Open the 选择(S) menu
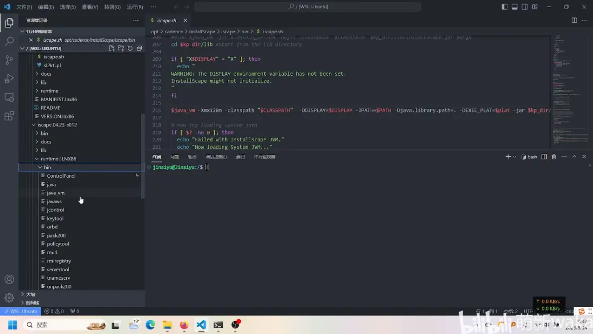Screen dimensions: 593x334 (68, 7)
